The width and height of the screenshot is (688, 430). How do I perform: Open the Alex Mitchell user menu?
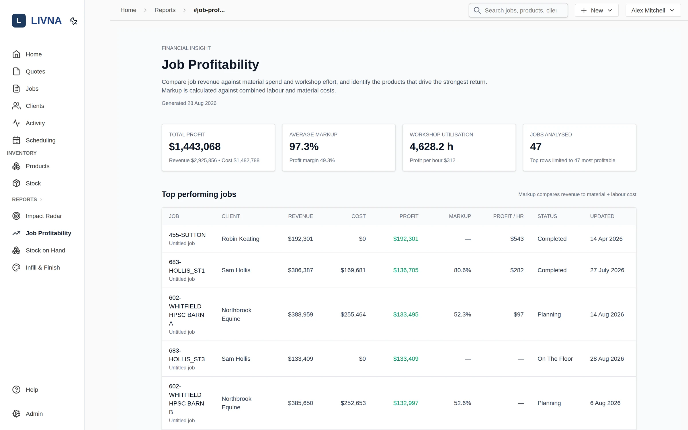[653, 10]
